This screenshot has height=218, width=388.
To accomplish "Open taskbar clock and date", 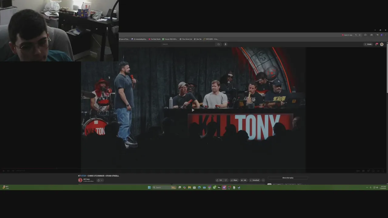I will 383,187.
